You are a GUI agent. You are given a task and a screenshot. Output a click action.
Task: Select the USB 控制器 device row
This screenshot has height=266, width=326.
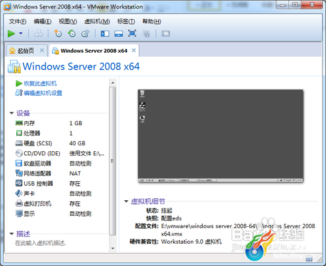[61, 183]
